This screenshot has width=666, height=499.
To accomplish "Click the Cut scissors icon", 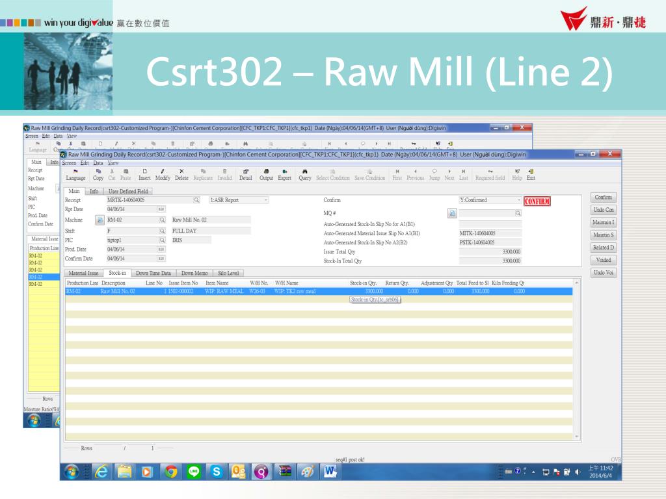I will (x=112, y=172).
